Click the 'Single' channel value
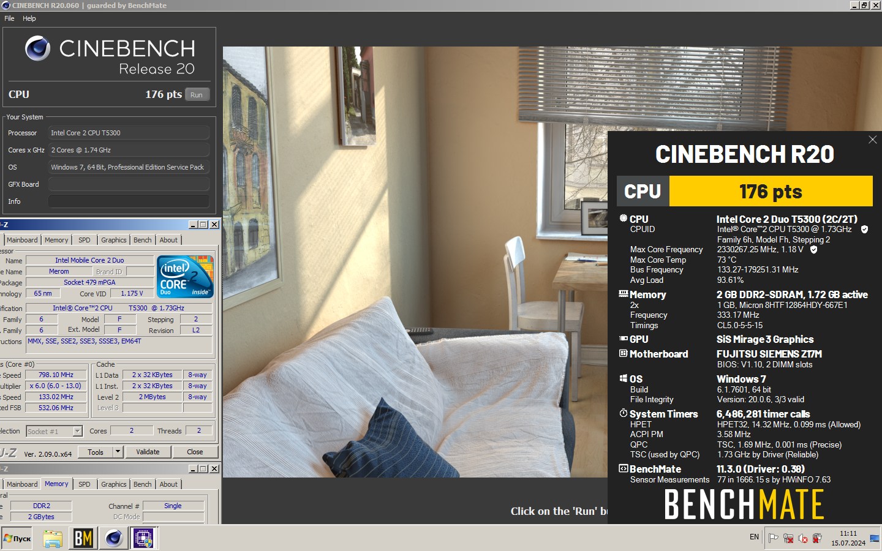Screen dimensions: 882x551 pyautogui.click(x=173, y=506)
